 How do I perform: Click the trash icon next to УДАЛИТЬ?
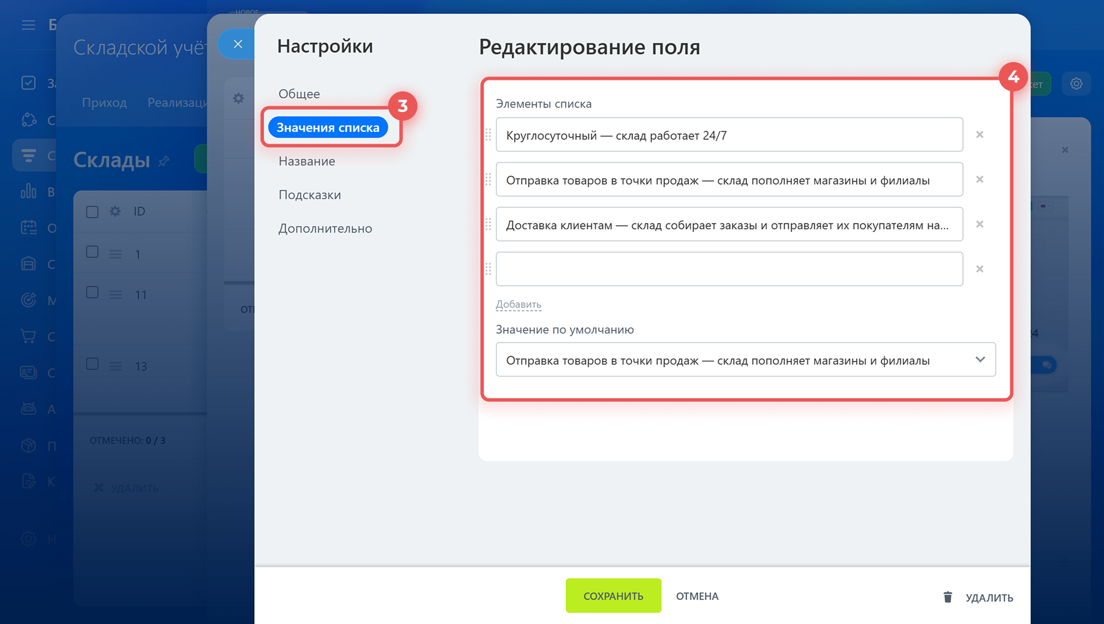coord(948,597)
